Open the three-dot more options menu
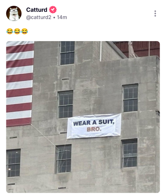This screenshot has height=196, width=166. [x=155, y=13]
